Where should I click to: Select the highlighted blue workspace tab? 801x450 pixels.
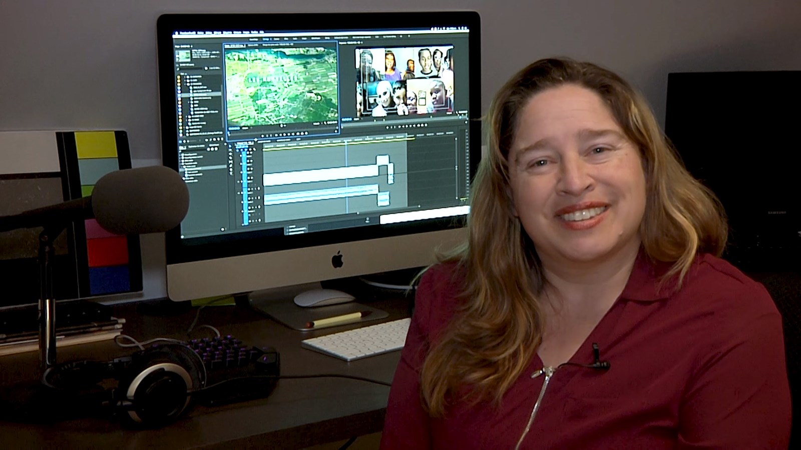coord(267,39)
